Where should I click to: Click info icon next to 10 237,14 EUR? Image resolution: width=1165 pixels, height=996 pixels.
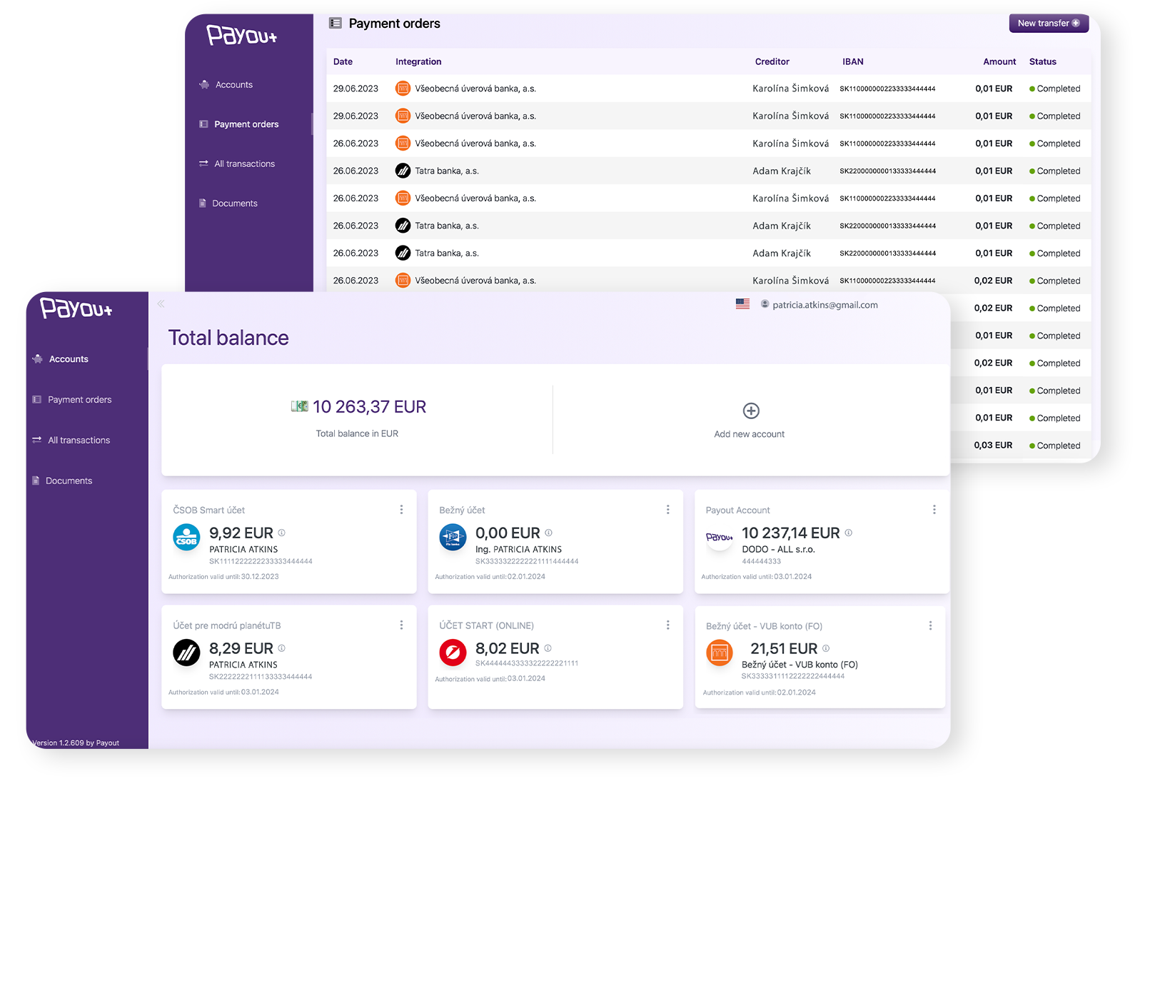tap(849, 533)
